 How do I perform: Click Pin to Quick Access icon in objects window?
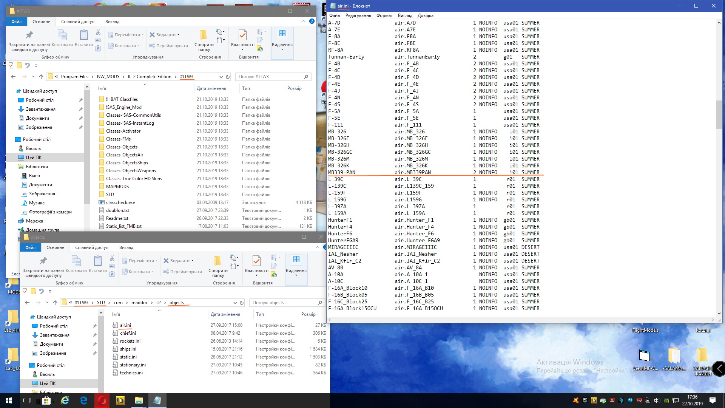pos(43,261)
